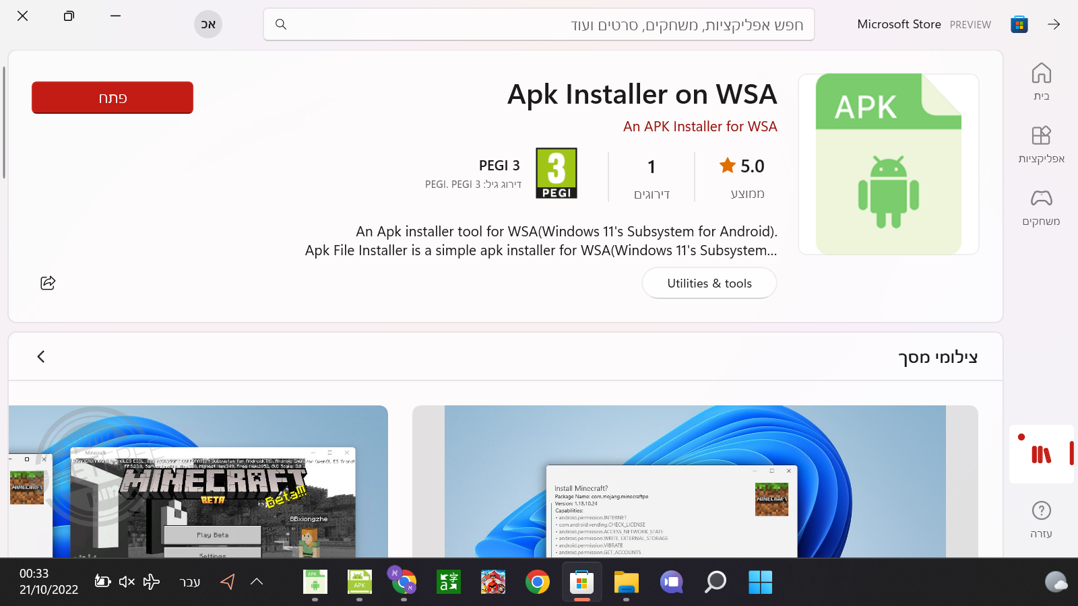Click location arrow tray icon
This screenshot has width=1078, height=606.
228,582
